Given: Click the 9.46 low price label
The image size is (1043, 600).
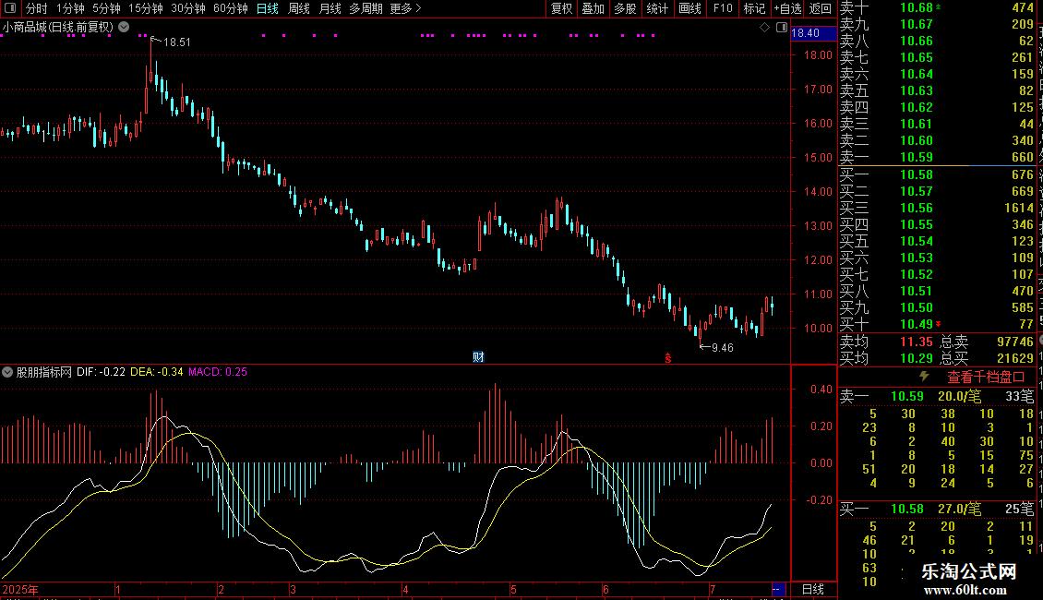Looking at the screenshot, I should pyautogui.click(x=723, y=348).
